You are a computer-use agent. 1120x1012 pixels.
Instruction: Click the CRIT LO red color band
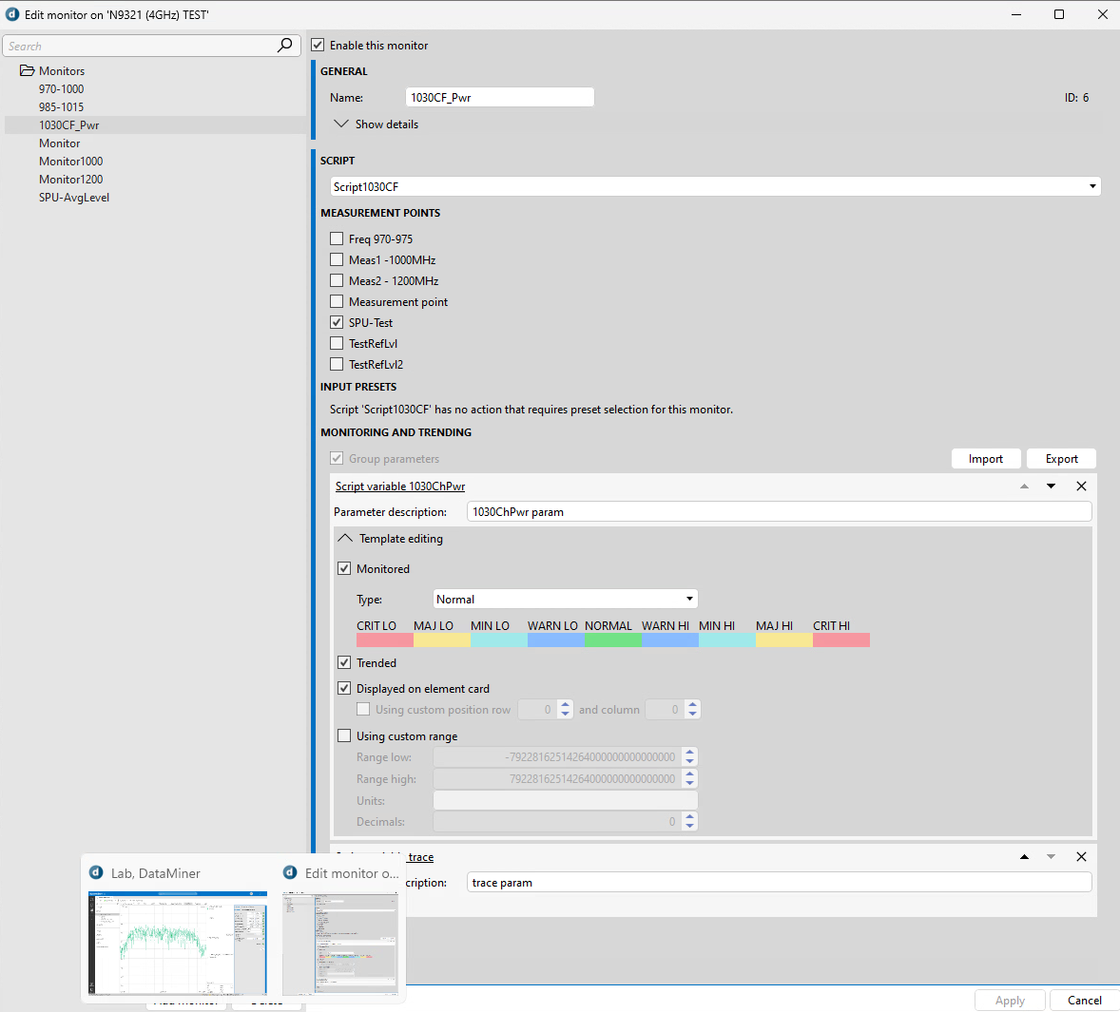click(x=384, y=640)
